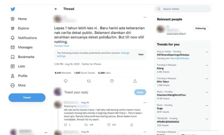Open Messages in sidebar
This screenshot has height=135, width=224.
coord(22,47)
